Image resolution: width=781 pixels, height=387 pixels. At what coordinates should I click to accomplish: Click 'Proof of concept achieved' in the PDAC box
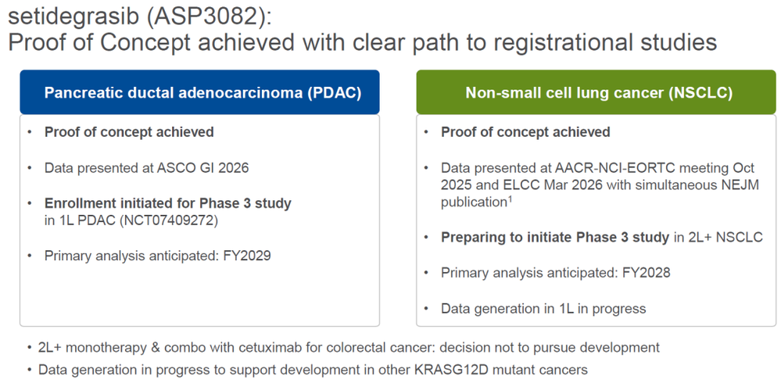tap(128, 132)
